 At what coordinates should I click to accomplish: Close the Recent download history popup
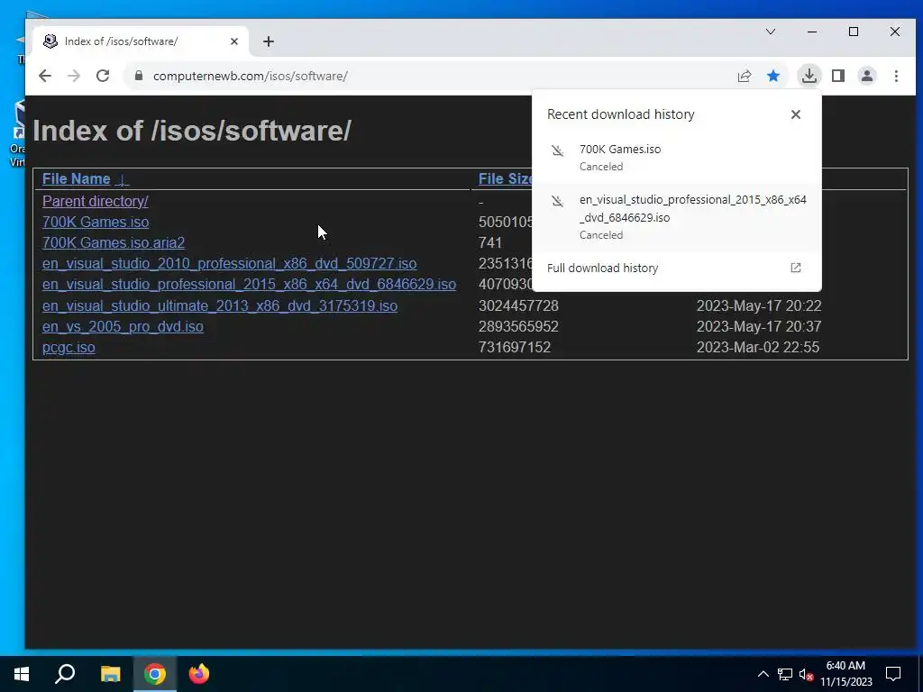click(x=796, y=114)
